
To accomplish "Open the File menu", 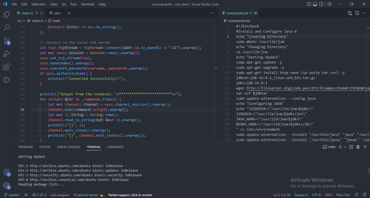I will (x=14, y=4).
